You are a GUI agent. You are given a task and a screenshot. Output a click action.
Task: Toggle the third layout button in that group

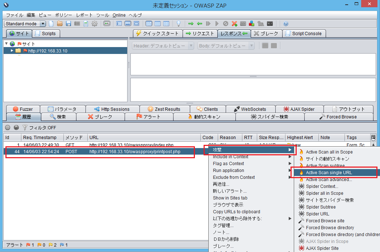click(x=137, y=24)
